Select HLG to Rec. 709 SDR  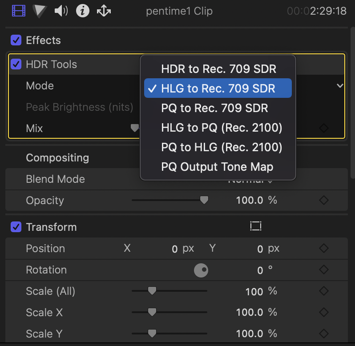(x=218, y=88)
